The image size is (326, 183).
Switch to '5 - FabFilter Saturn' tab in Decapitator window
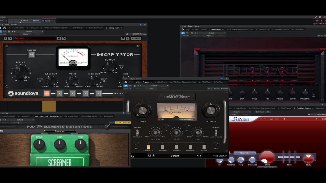94,28
